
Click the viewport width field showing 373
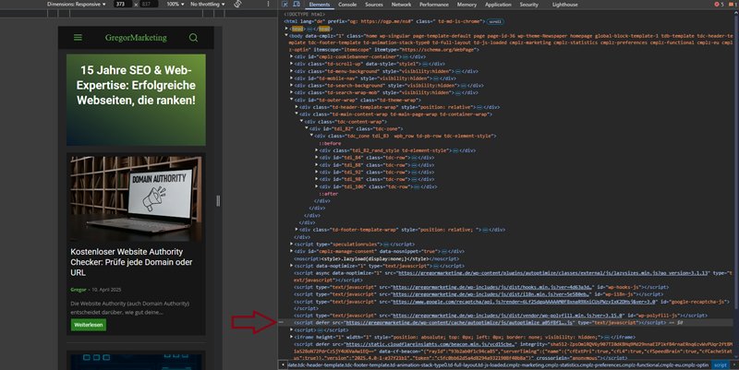point(122,5)
